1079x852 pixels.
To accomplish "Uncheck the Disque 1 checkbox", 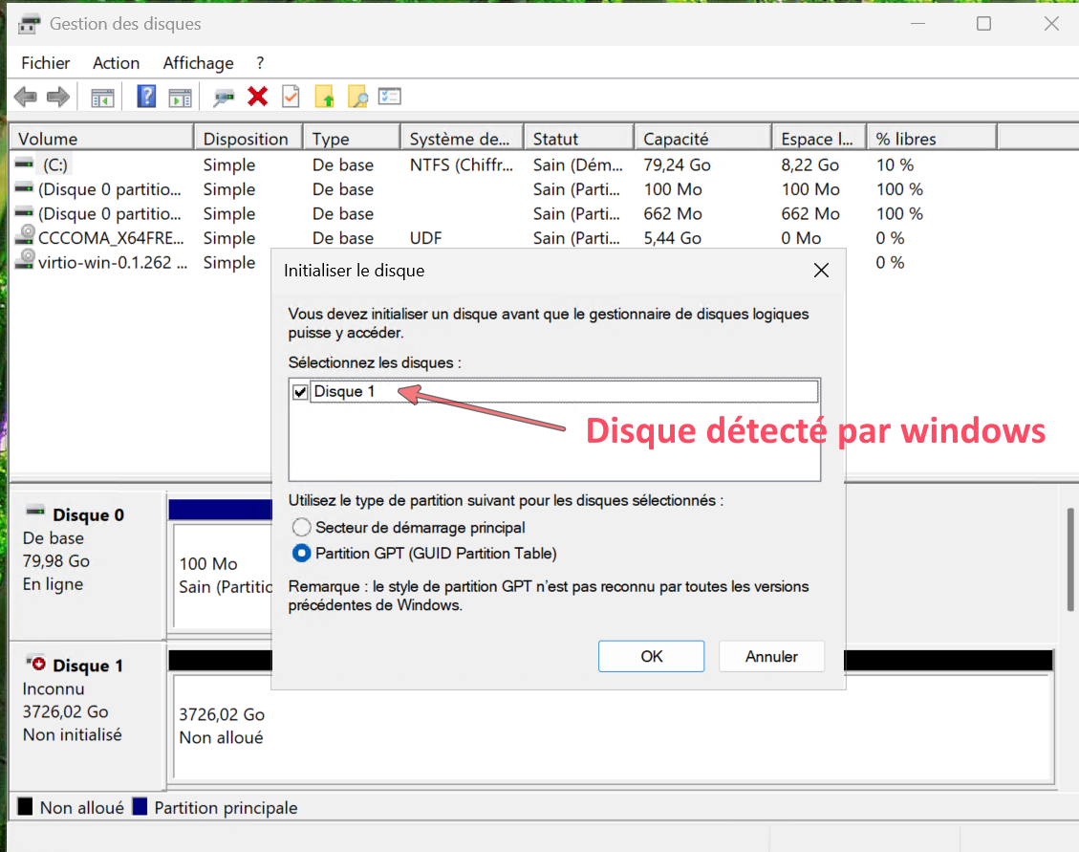I will [x=300, y=392].
